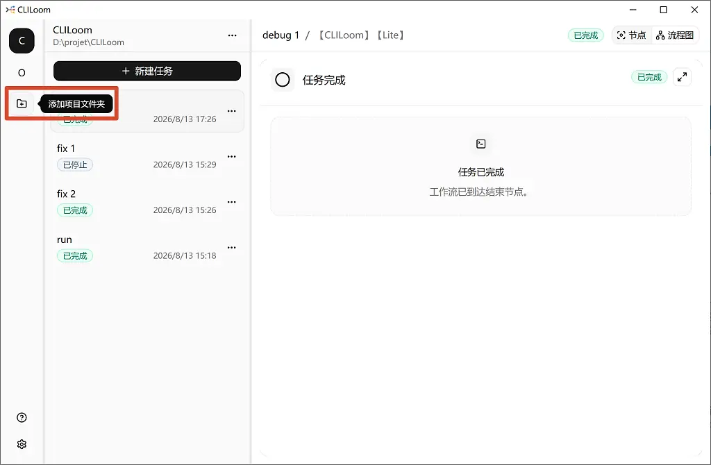The image size is (711, 465).
Task: Click timestamp 2026/8/13 15:29
Action: tap(185, 164)
